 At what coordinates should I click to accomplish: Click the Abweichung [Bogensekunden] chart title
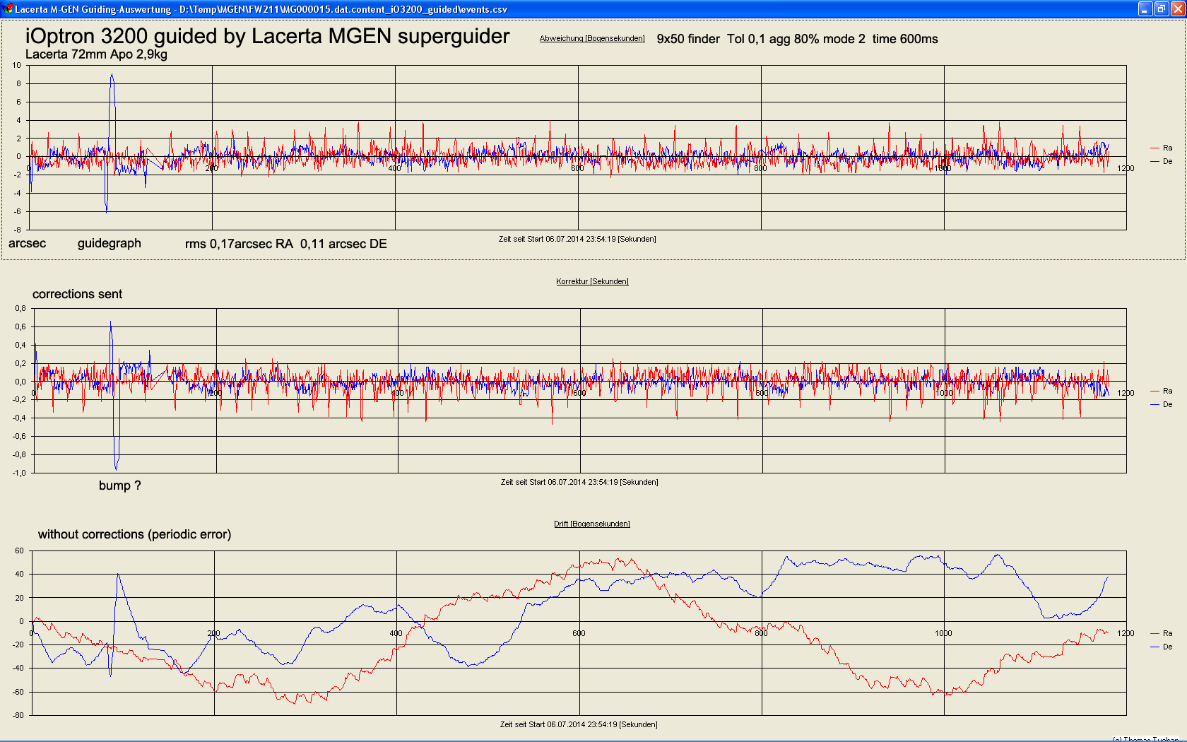pyautogui.click(x=591, y=39)
